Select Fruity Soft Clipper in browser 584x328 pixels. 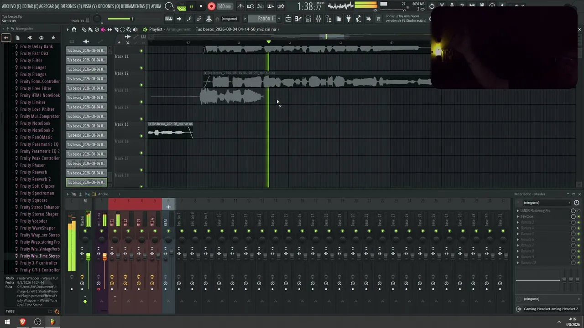coord(37,186)
